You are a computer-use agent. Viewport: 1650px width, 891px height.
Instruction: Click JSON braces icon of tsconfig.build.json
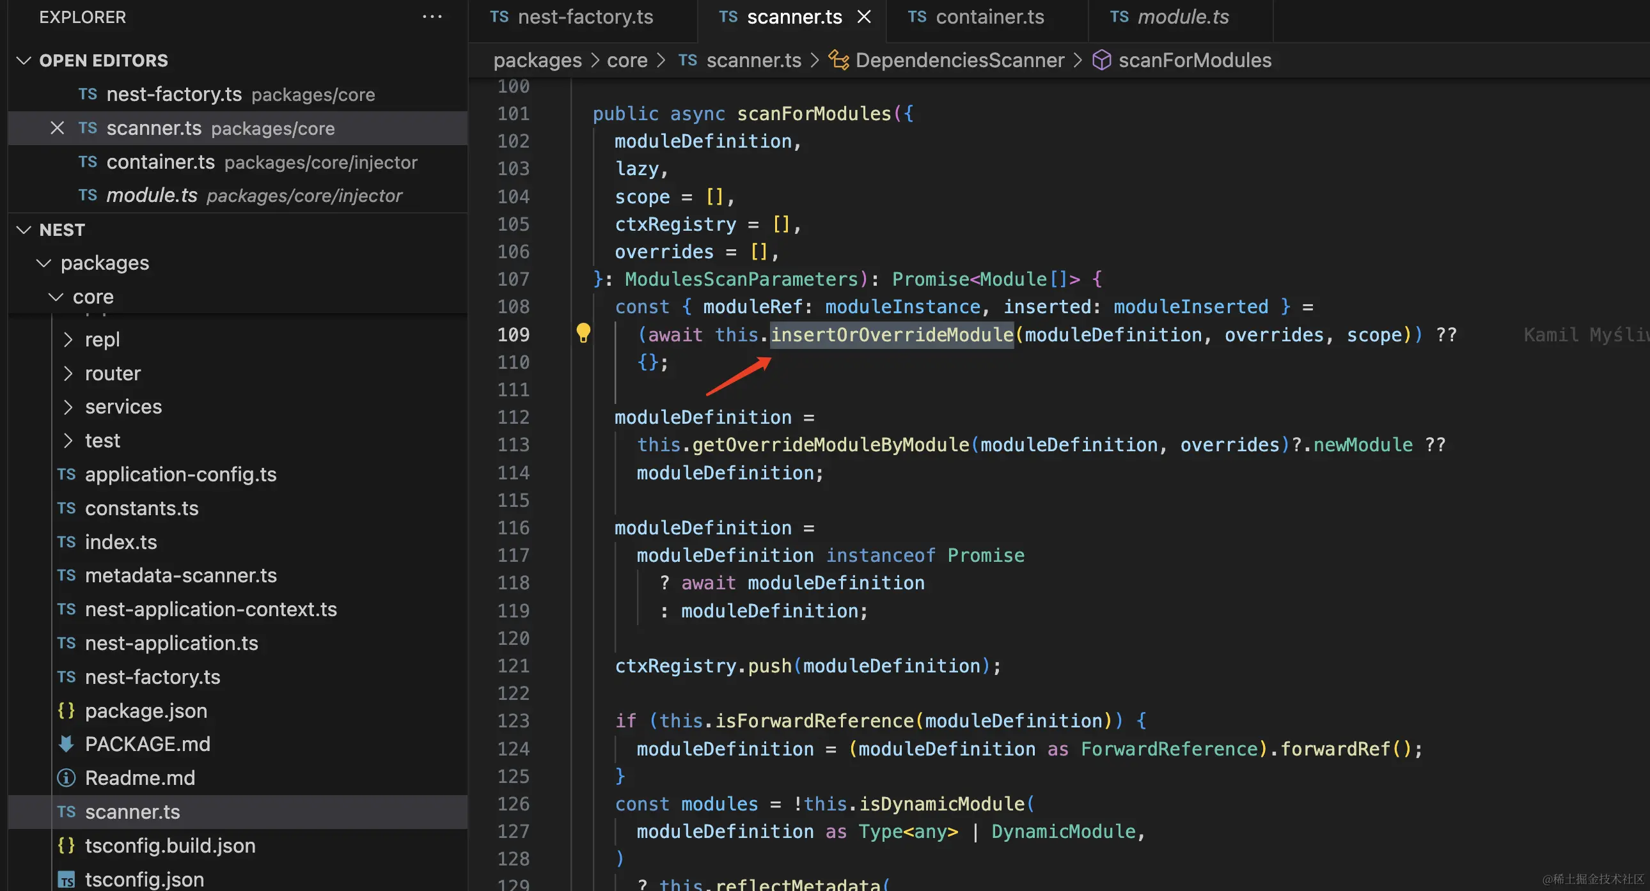pos(66,846)
